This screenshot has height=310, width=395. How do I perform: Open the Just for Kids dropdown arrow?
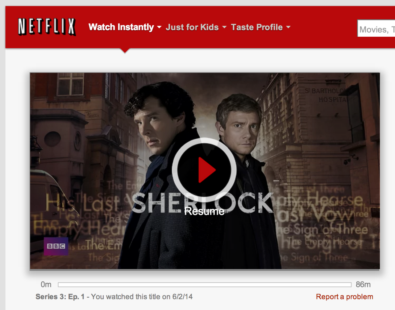224,27
